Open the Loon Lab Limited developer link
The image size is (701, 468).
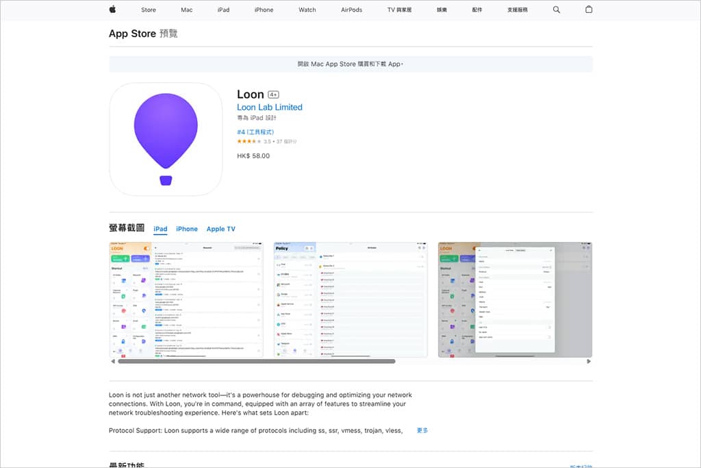point(269,108)
